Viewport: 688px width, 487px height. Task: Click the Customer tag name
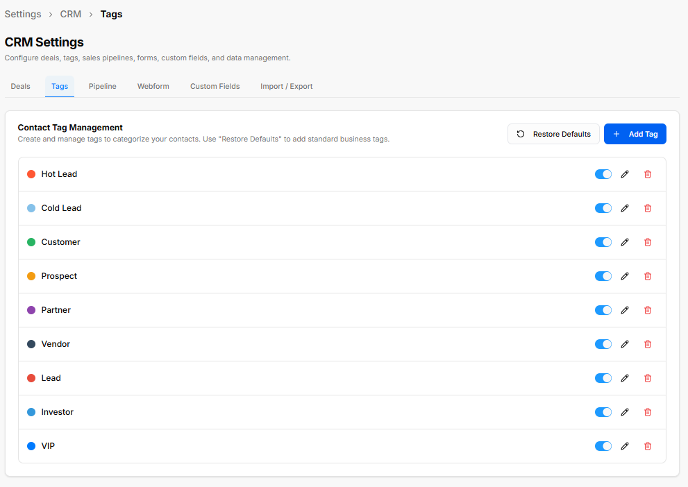pyautogui.click(x=60, y=242)
